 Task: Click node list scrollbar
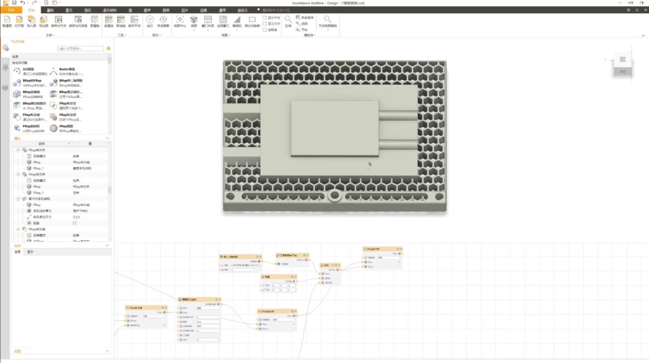coord(110,60)
